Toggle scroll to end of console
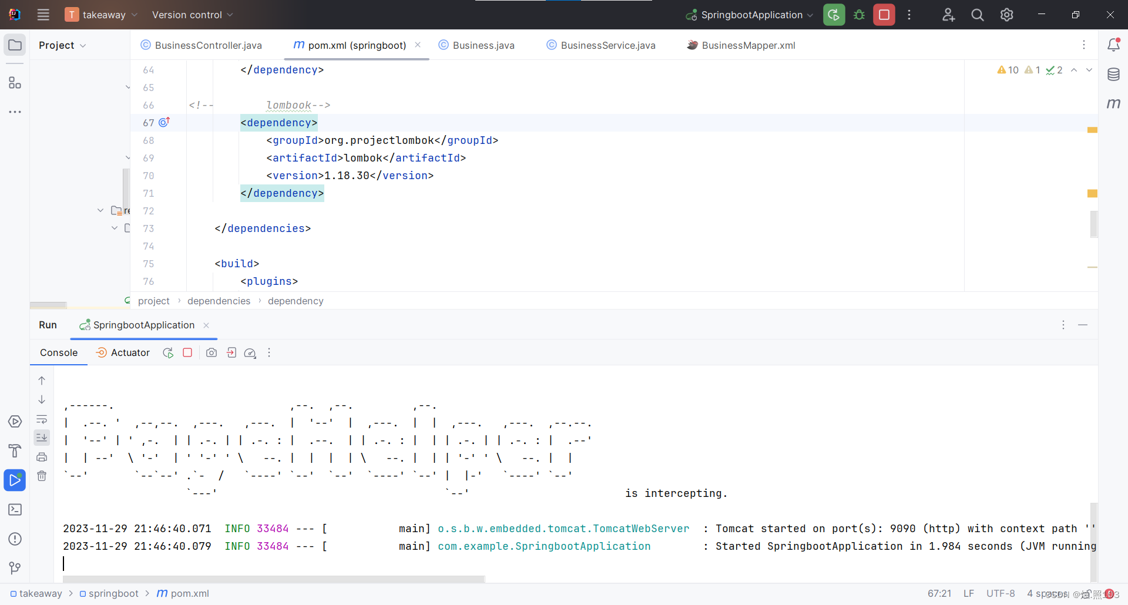Image resolution: width=1128 pixels, height=605 pixels. (42, 437)
